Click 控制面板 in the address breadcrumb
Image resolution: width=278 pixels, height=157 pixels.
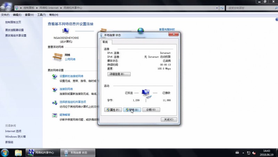29,8
